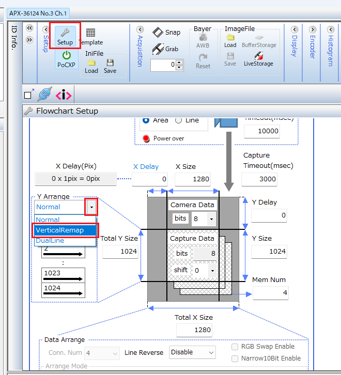Open the Y Arrange dropdown arrow
The image size is (341, 375).
tap(91, 207)
